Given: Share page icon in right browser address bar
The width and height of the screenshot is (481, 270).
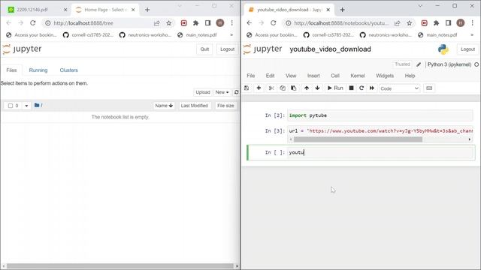Looking at the screenshot, I should tap(398, 23).
